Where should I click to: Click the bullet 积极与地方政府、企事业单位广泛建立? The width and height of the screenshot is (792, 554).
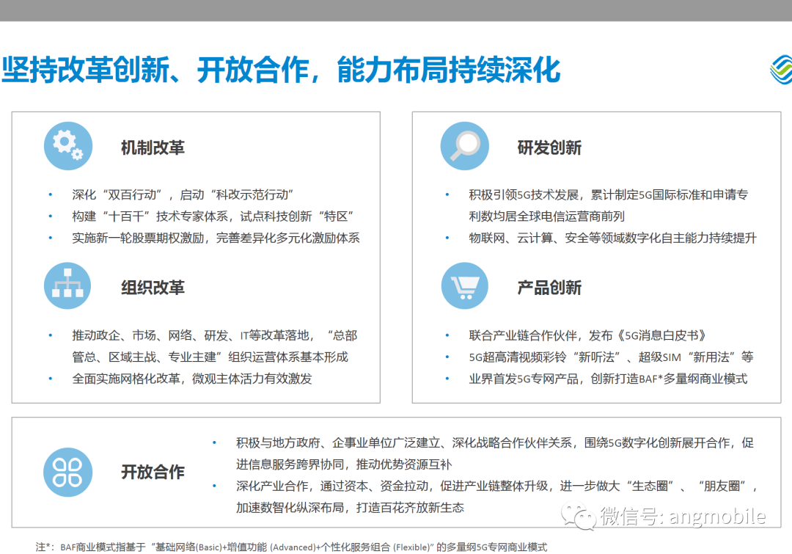click(x=494, y=442)
